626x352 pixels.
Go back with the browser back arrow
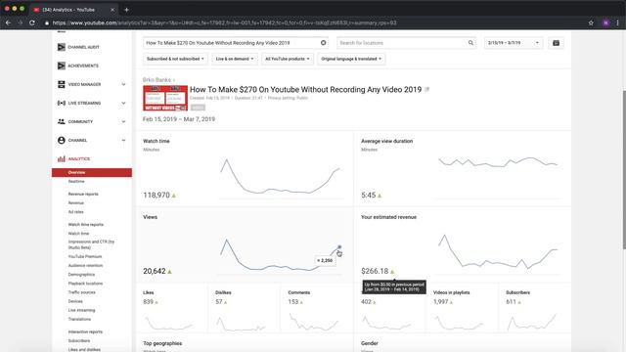8,22
